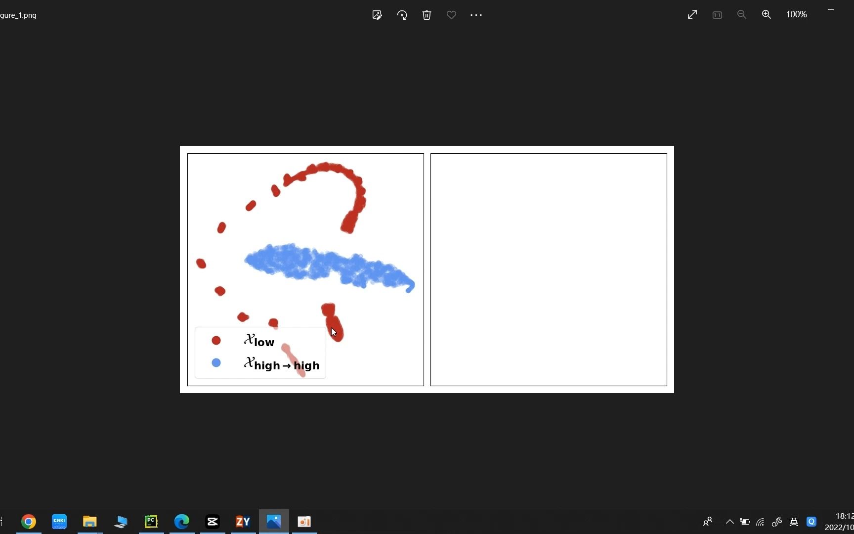
Task: Open CapCut from taskbar
Action: [213, 522]
